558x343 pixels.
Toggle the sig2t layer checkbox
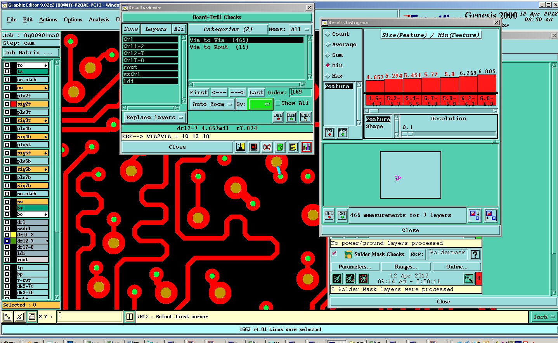[7, 104]
